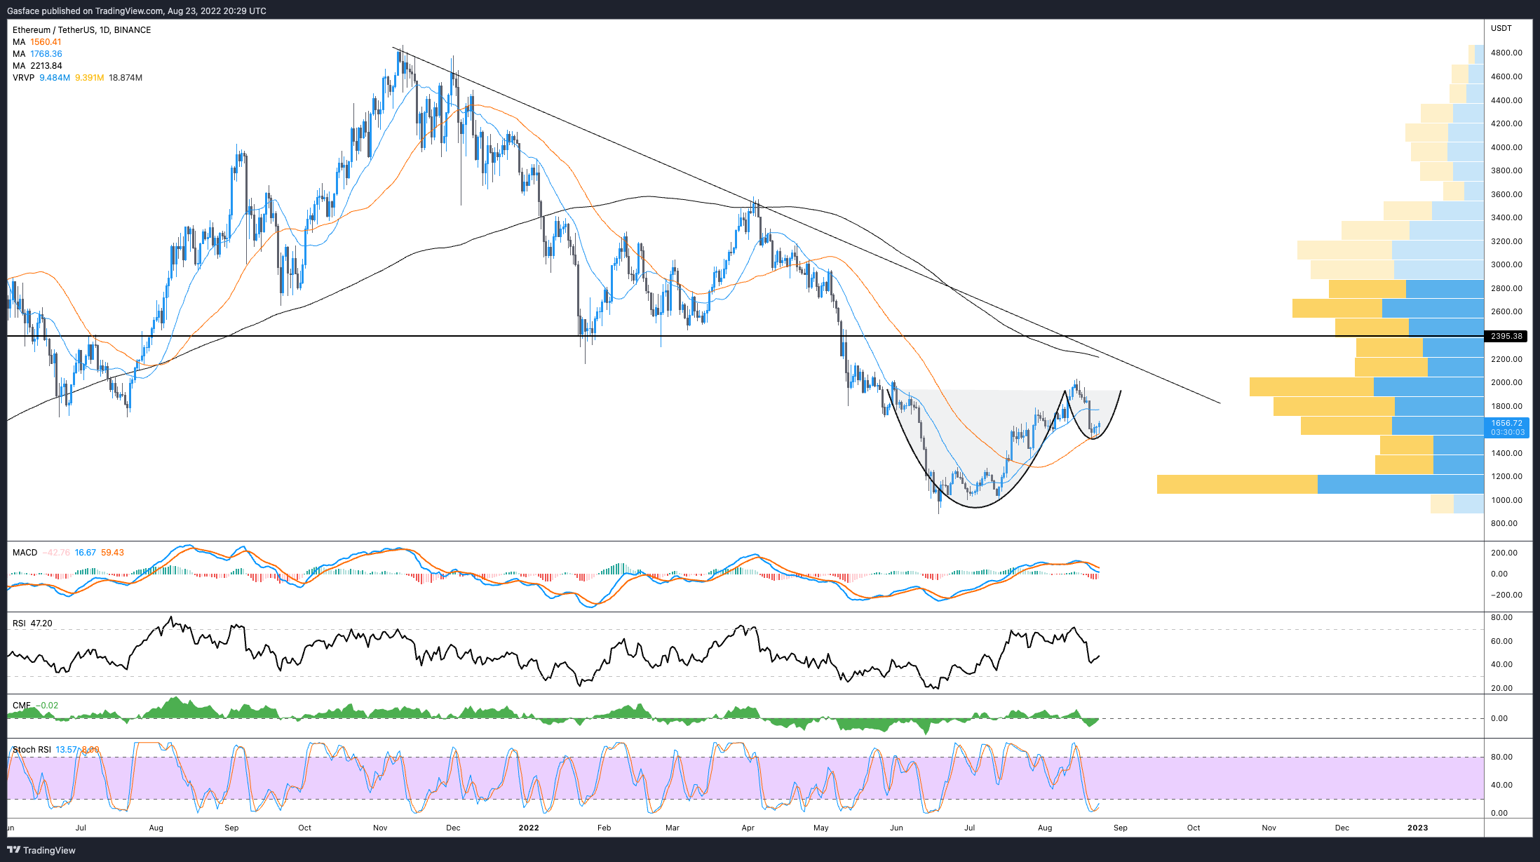
Task: Click the CMF indicator label
Action: pos(22,706)
